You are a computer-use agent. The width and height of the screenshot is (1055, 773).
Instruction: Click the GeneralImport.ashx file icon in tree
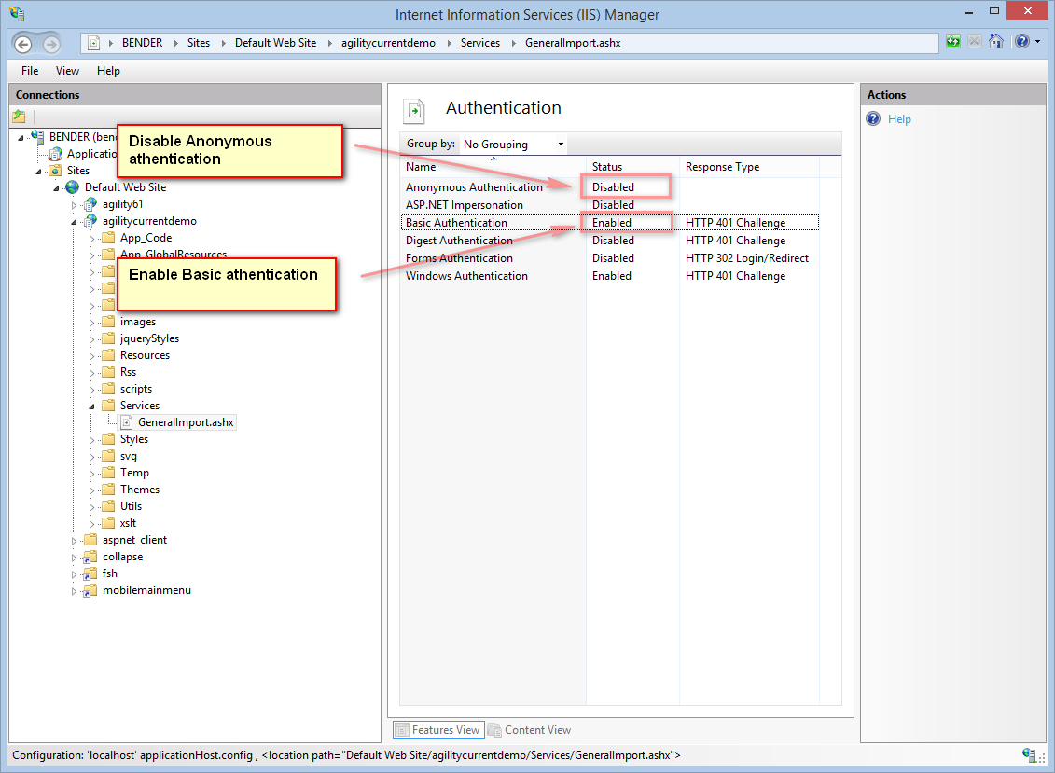pos(128,422)
